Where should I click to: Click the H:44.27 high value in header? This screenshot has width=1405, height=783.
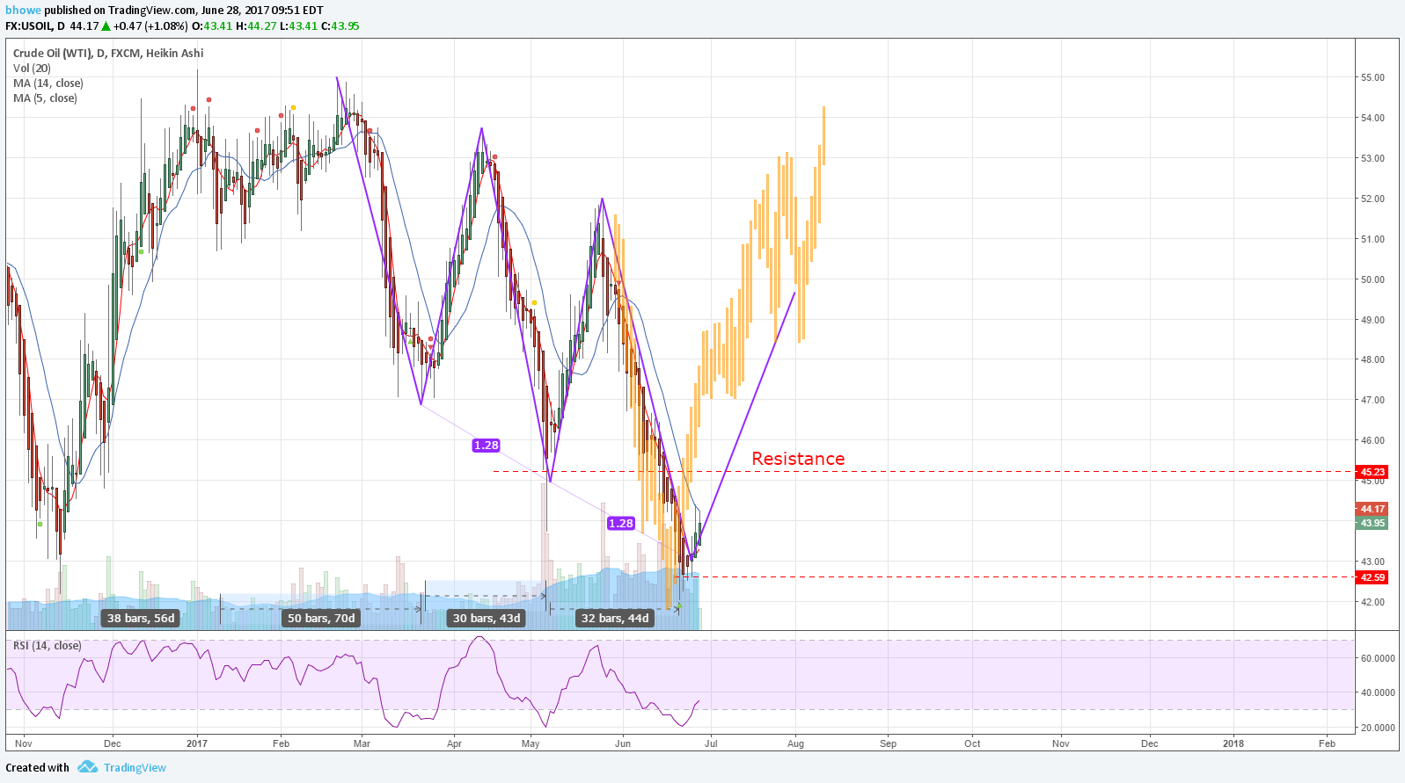coord(256,26)
